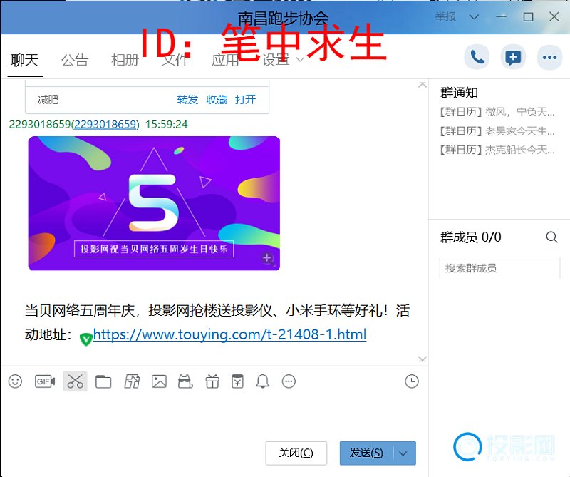Click the 减肥 label in shared card
Image resolution: width=570 pixels, height=477 pixels.
48,99
